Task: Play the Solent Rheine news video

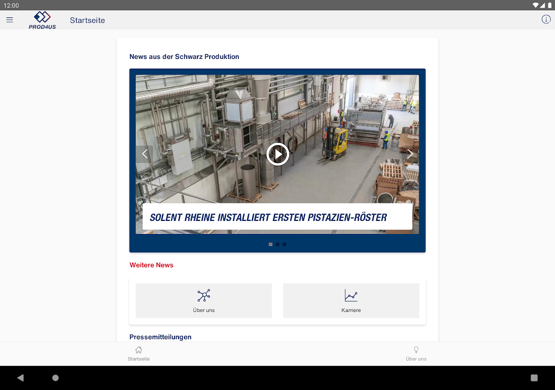Action: (x=277, y=155)
